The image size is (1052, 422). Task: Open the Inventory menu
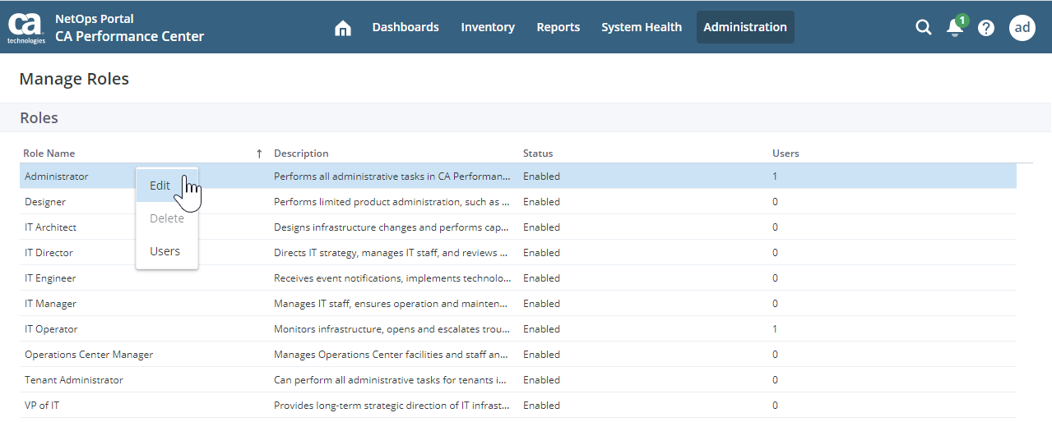click(488, 27)
